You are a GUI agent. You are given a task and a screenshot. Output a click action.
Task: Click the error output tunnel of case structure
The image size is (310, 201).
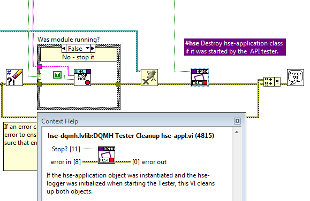(x=118, y=84)
